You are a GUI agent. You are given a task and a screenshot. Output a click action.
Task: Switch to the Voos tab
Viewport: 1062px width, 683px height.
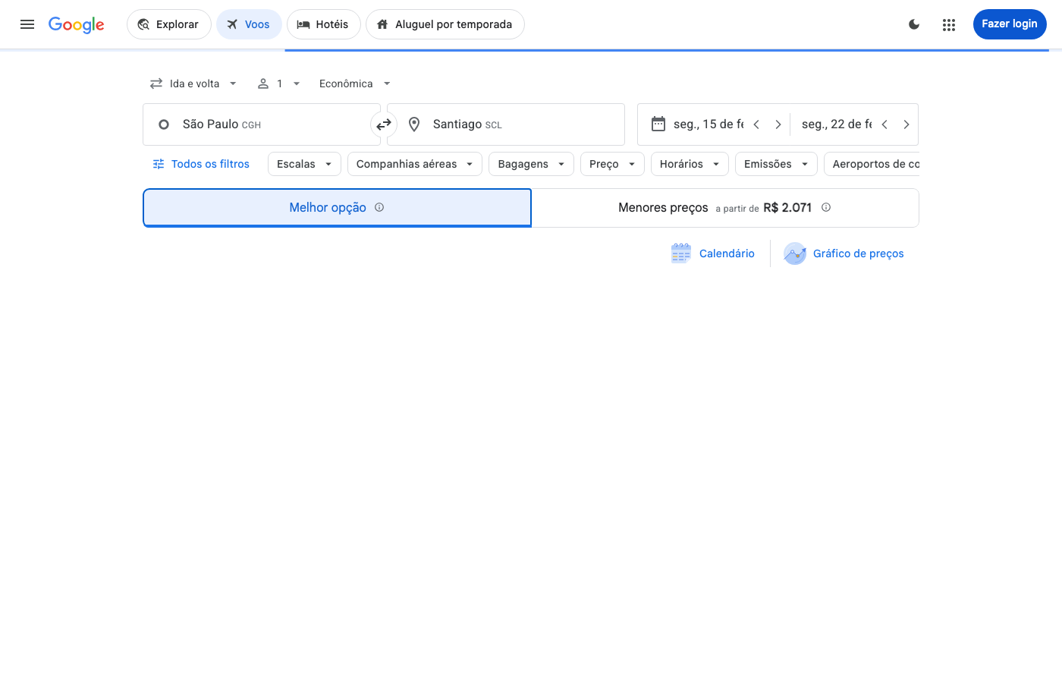point(249,24)
